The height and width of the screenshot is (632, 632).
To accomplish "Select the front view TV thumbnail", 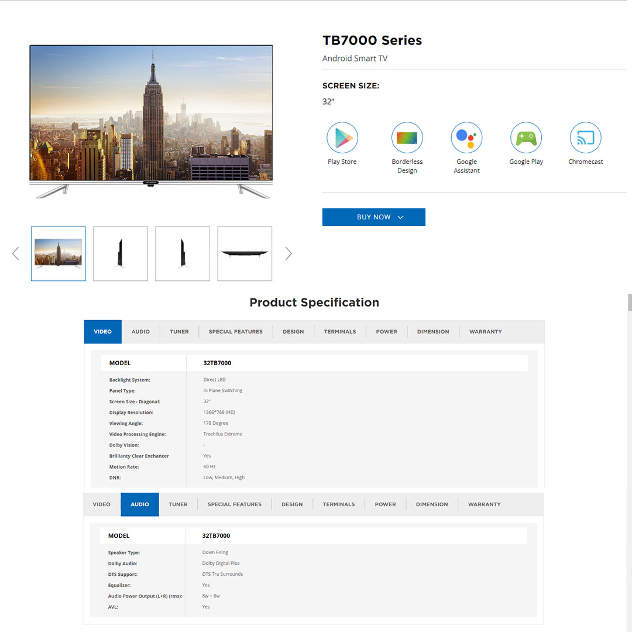I will [x=59, y=253].
